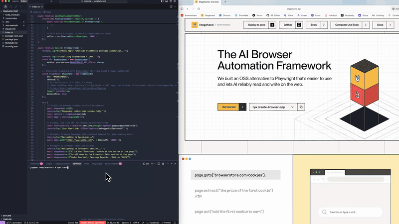399x224 pixels.
Task: Switch to Agents mode
Action: tap(15, 1)
